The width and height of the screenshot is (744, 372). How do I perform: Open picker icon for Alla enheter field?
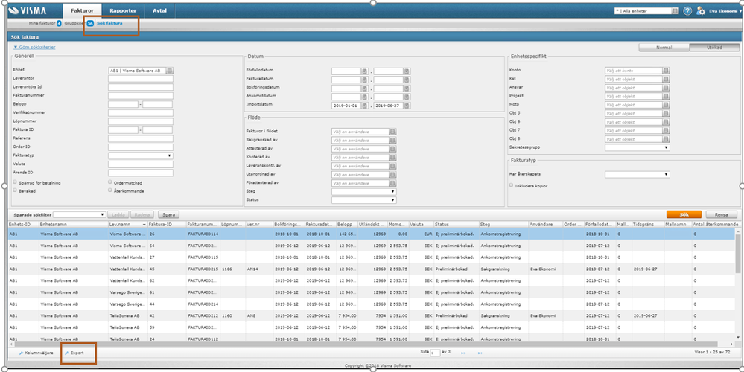point(675,11)
